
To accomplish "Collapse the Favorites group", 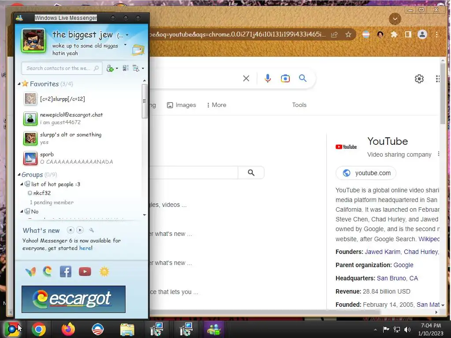I will [x=19, y=84].
